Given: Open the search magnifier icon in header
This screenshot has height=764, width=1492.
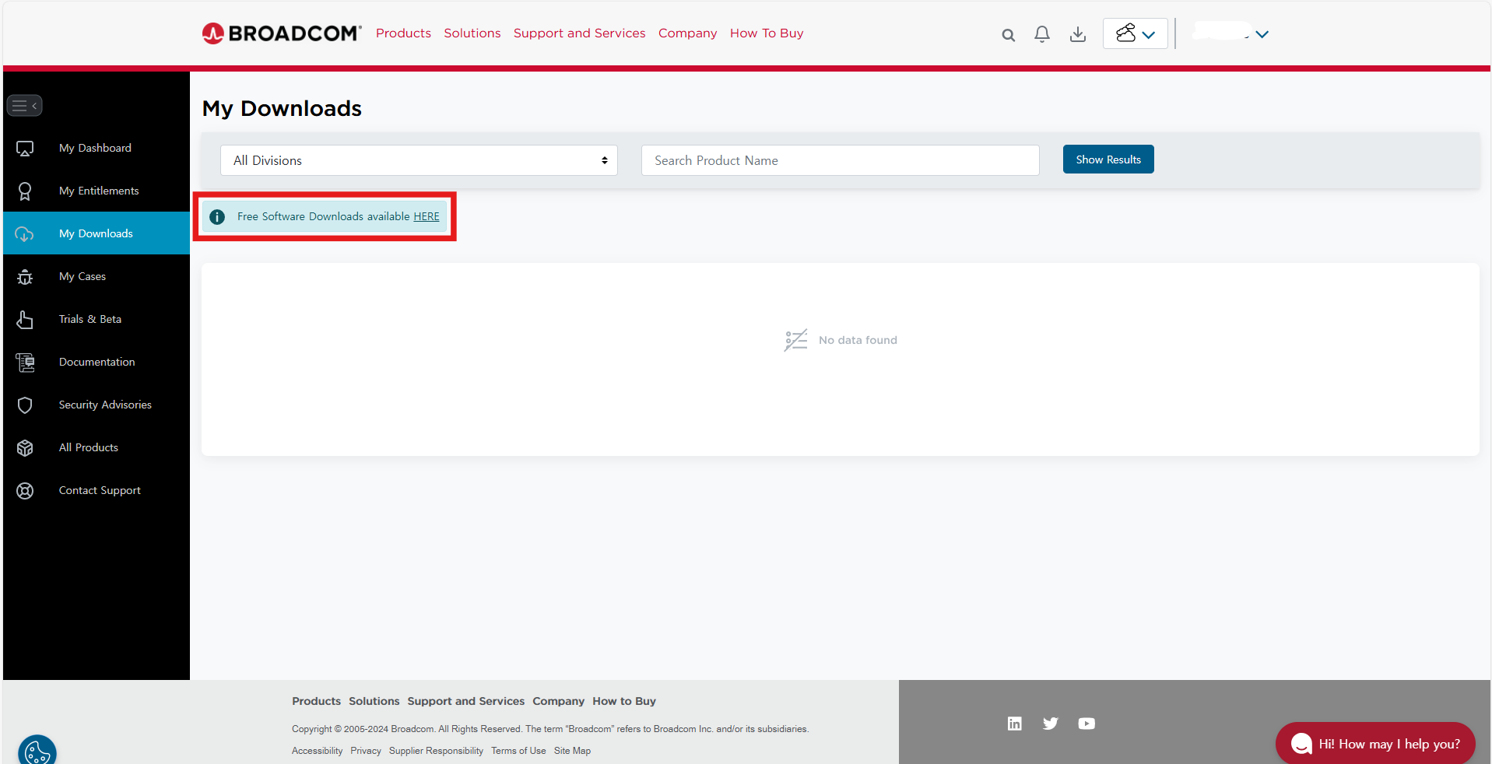Looking at the screenshot, I should [1008, 35].
